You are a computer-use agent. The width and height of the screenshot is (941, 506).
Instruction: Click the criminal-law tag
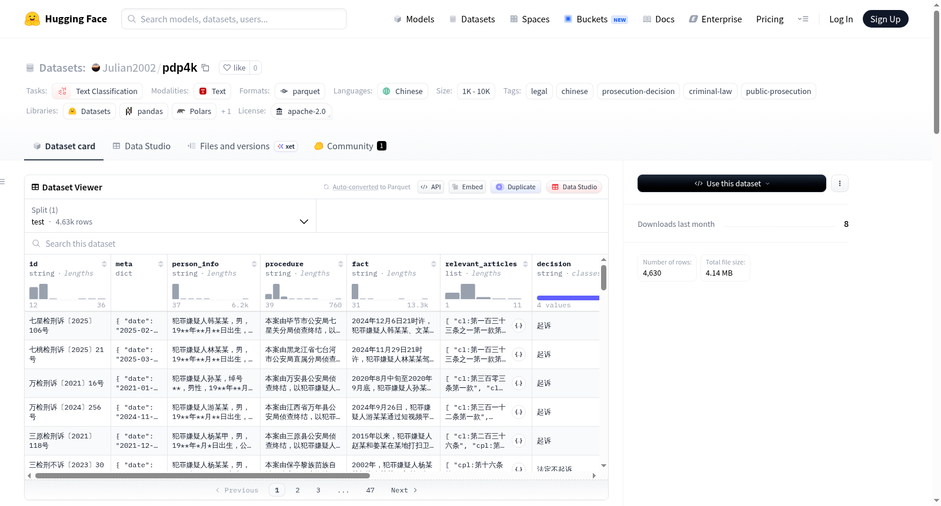click(x=710, y=91)
